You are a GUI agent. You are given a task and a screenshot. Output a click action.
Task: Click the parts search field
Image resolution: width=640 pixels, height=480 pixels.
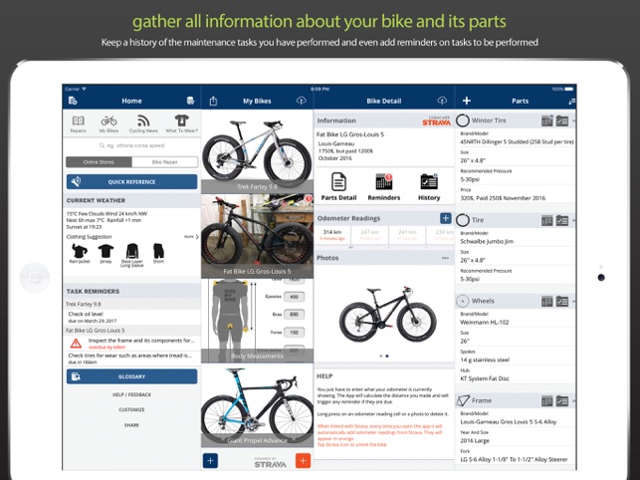(131, 145)
